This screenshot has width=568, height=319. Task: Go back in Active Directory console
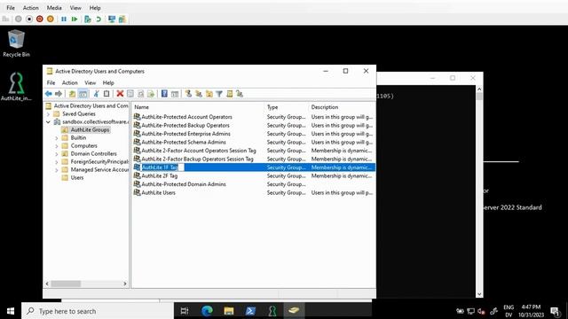[48, 94]
